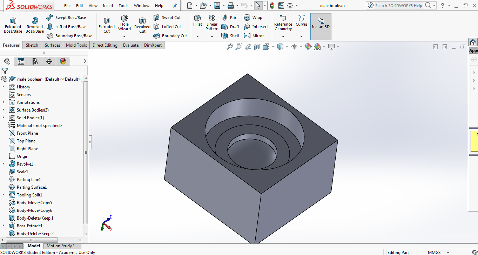This screenshot has width=478, height=255.
Task: Click the feature tree vertical scrollbar
Action: pyautogui.click(x=86, y=152)
